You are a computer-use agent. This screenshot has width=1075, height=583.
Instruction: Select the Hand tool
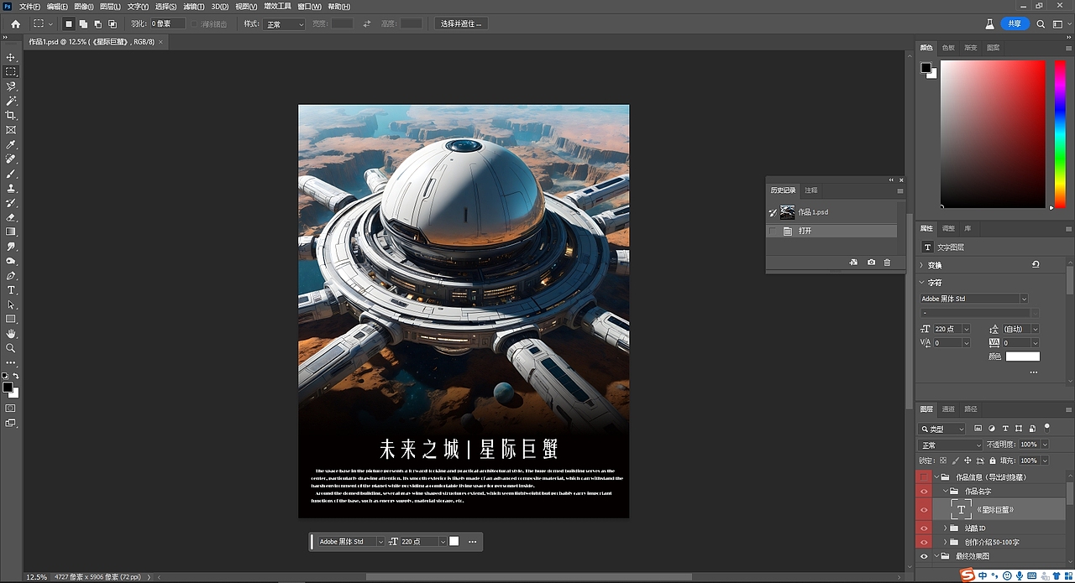click(x=11, y=334)
